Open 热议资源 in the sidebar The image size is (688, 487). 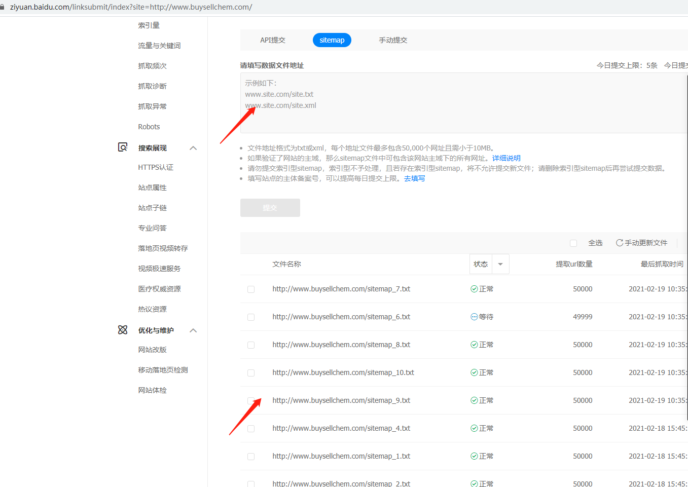click(x=153, y=309)
